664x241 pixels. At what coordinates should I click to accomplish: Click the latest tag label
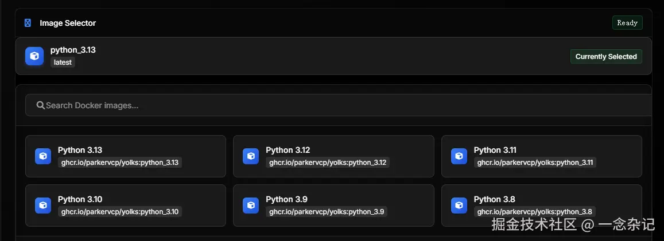63,62
